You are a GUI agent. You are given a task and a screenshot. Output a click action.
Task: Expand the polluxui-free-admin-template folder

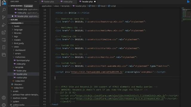tap(26, 95)
